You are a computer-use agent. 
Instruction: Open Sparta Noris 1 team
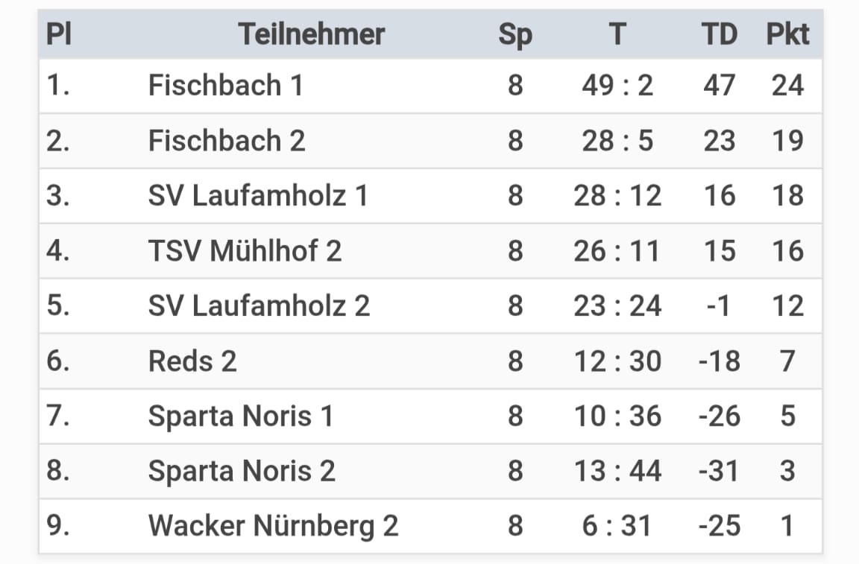tap(241, 416)
